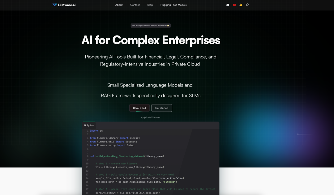Screen dimensions: 334x195
Task: Open the Discord community icon
Action: pos(228,5)
